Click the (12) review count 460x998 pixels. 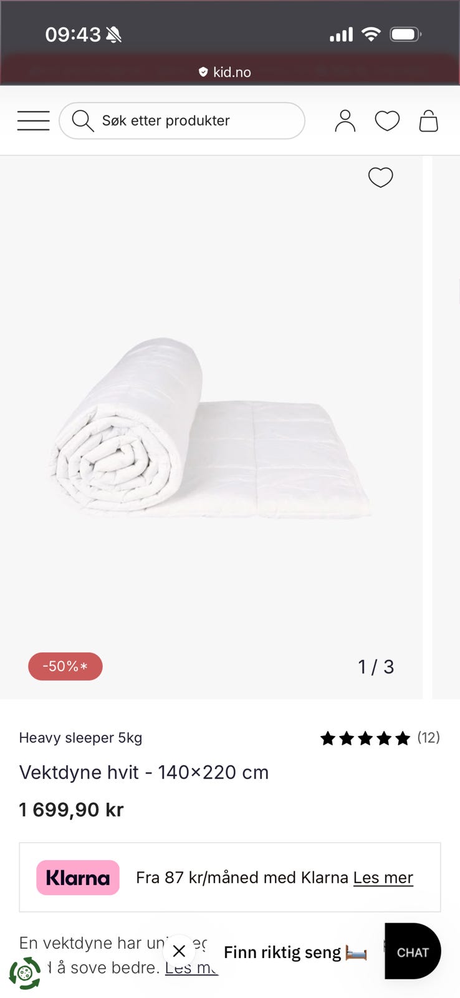coord(429,738)
